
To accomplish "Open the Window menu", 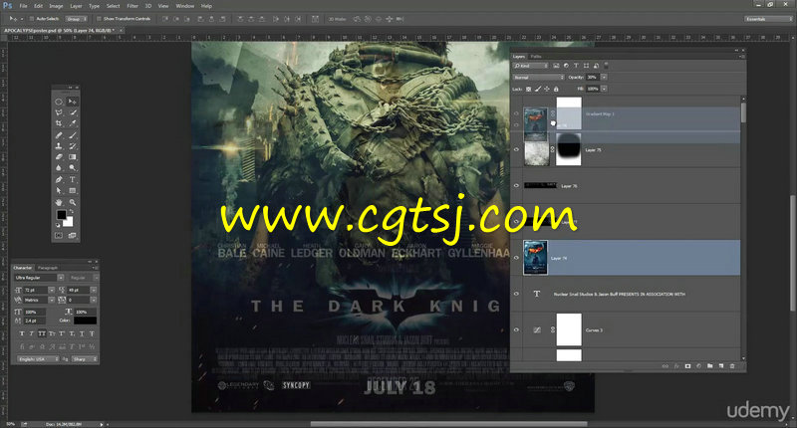I will (185, 6).
